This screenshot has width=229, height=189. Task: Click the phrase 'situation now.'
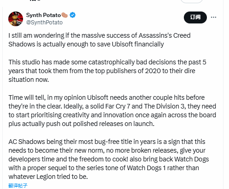click(x=29, y=80)
